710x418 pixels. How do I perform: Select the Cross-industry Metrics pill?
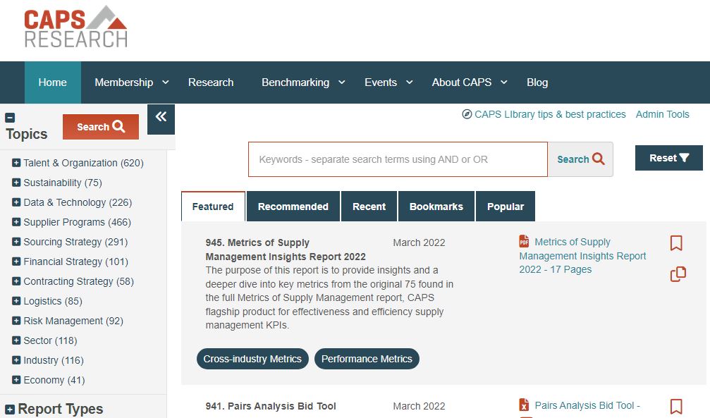pyautogui.click(x=252, y=359)
